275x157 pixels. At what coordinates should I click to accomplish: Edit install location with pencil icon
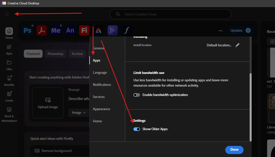237,45
